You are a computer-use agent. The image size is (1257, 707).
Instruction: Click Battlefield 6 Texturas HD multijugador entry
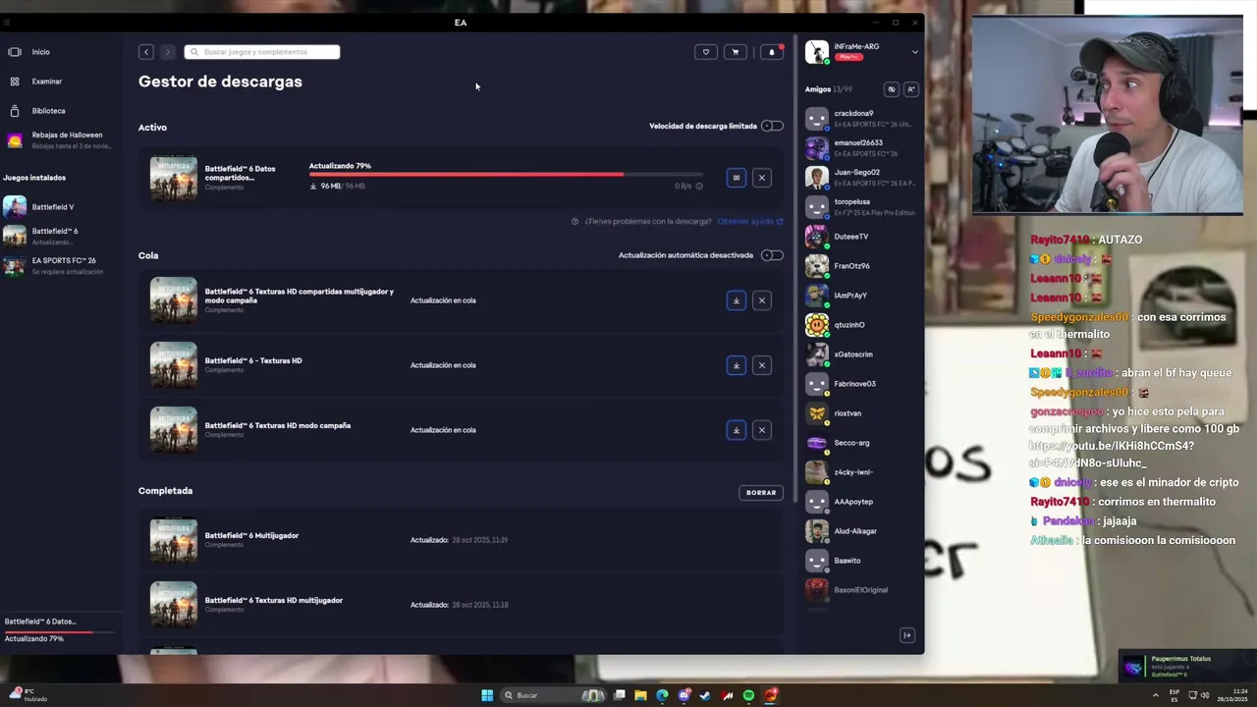(462, 605)
